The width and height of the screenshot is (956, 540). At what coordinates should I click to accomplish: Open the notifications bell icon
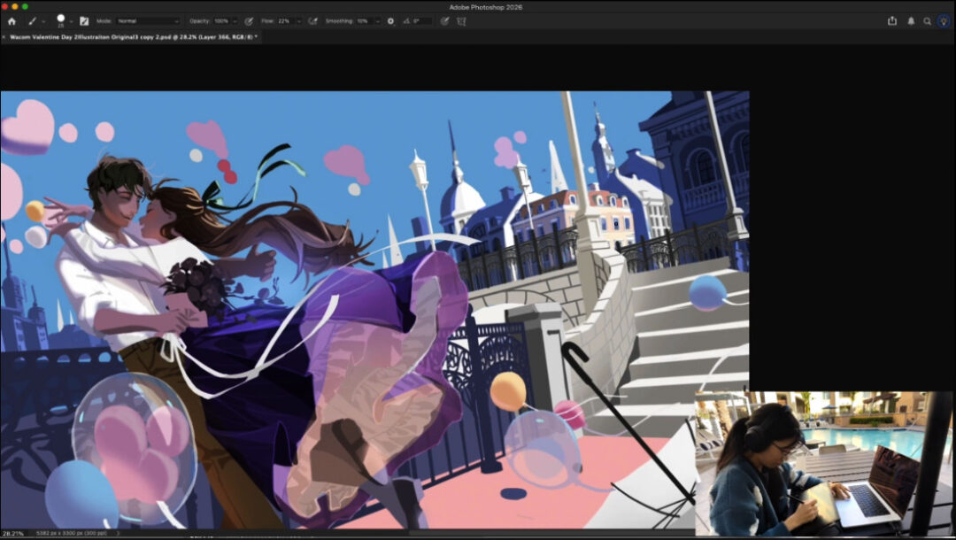pyautogui.click(x=911, y=20)
